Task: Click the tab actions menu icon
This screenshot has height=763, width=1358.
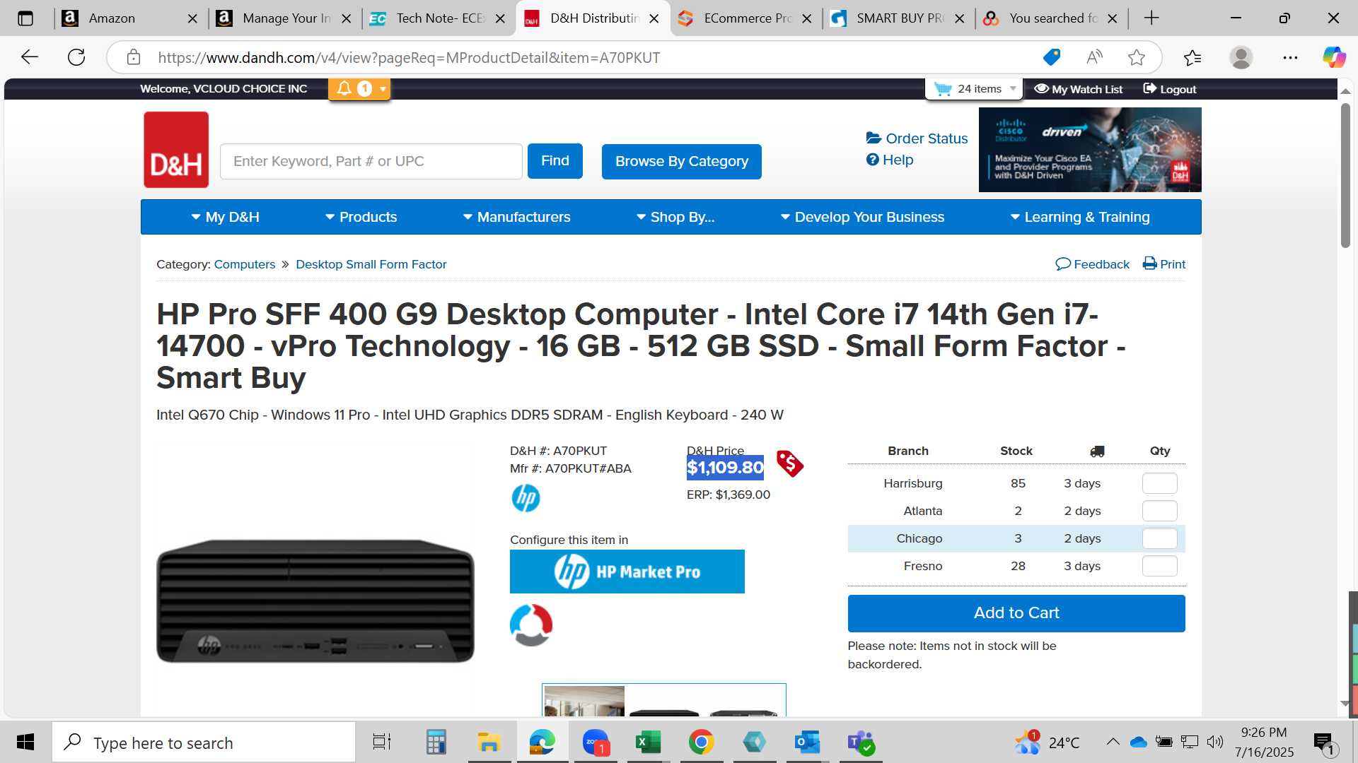Action: (25, 18)
